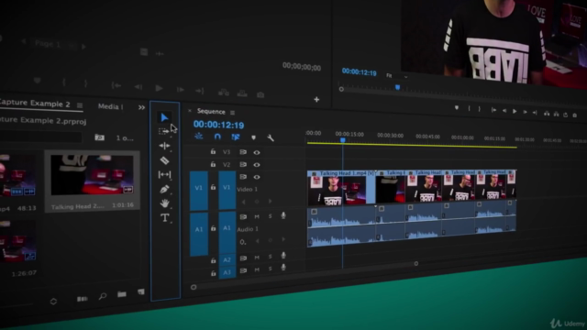This screenshot has height=330, width=587.
Task: Open project search magnifier icon
Action: point(102,296)
